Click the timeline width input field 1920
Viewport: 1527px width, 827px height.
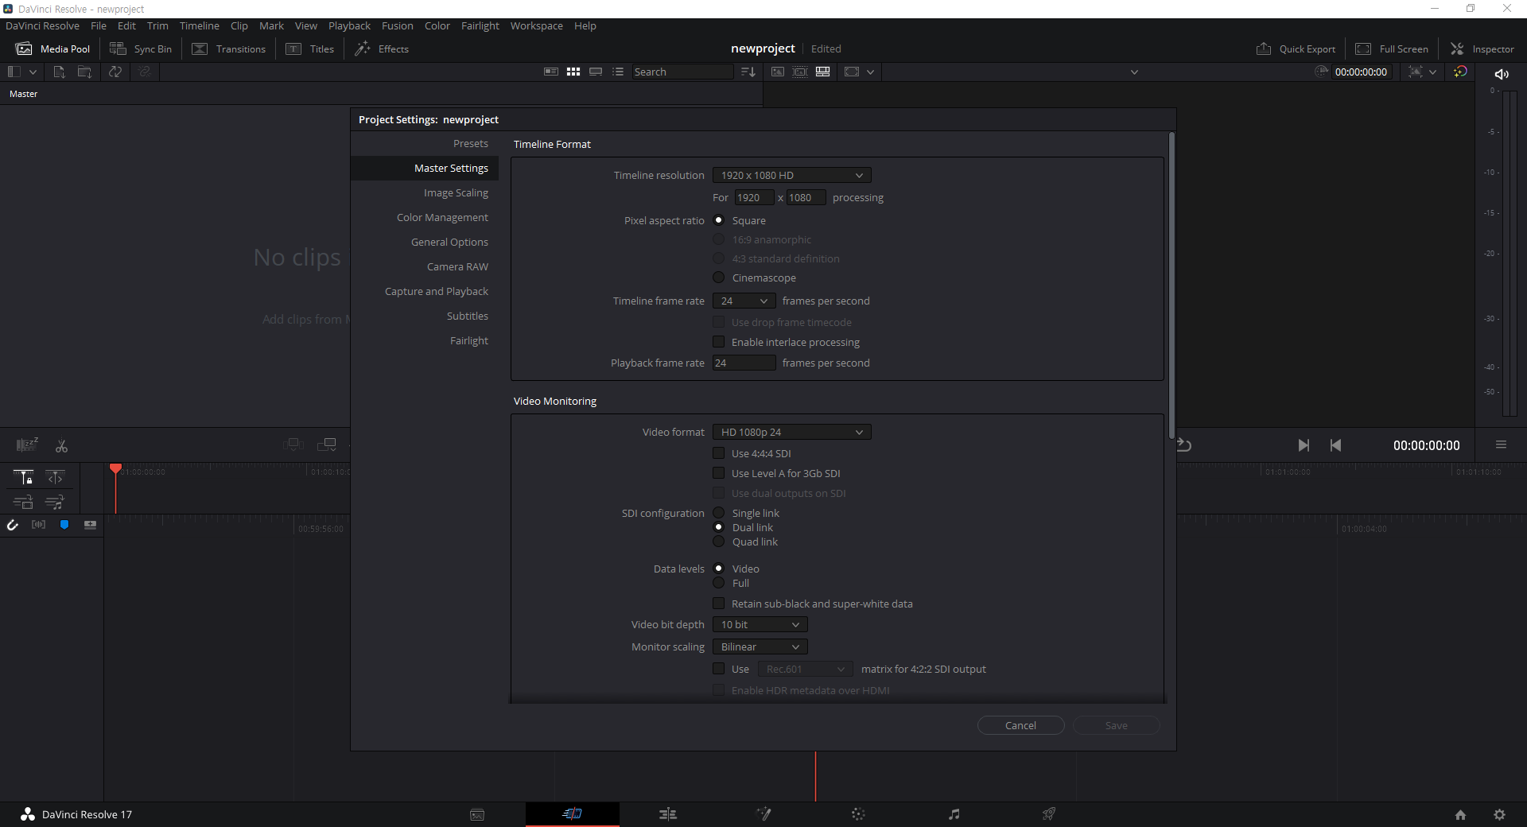point(753,197)
